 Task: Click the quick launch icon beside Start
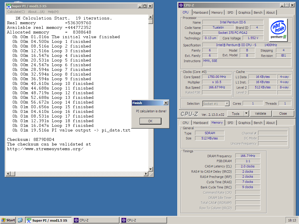click(20, 220)
